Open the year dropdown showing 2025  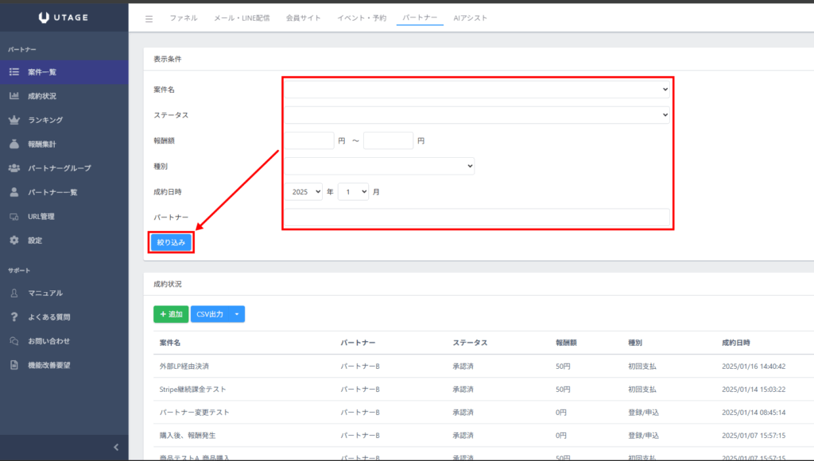coord(304,191)
